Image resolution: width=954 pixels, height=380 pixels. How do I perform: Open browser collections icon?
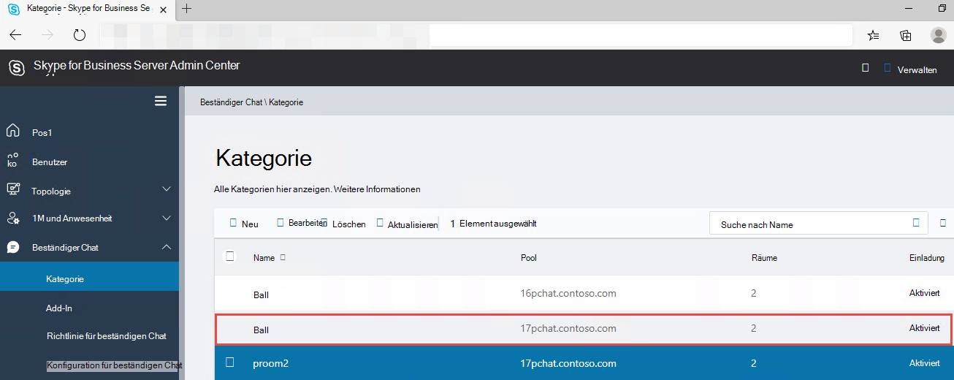[x=906, y=35]
